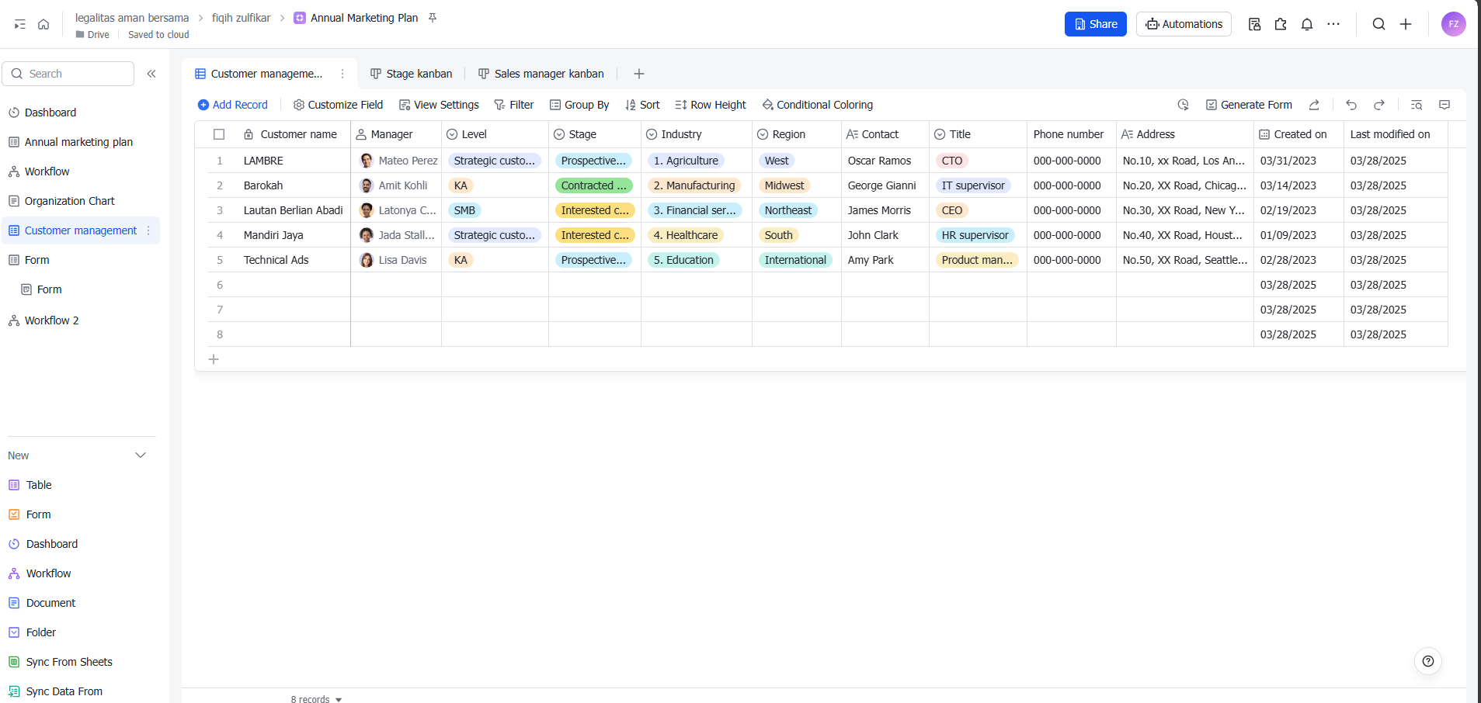This screenshot has height=703, width=1481.
Task: Click the redo arrow icon
Action: [x=1379, y=105]
